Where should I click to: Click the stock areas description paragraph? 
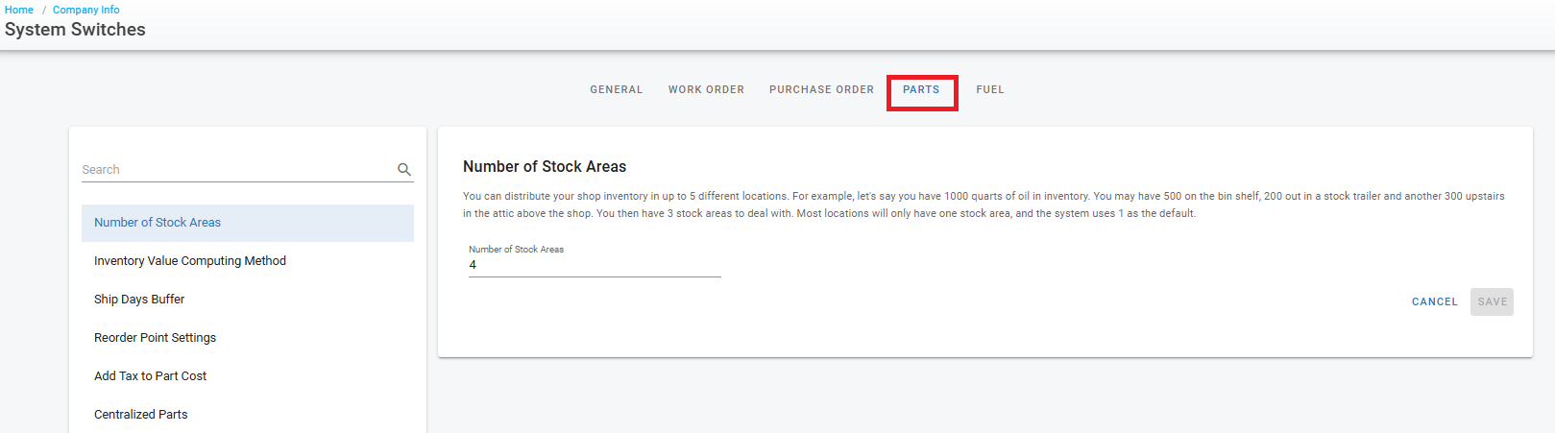[983, 204]
